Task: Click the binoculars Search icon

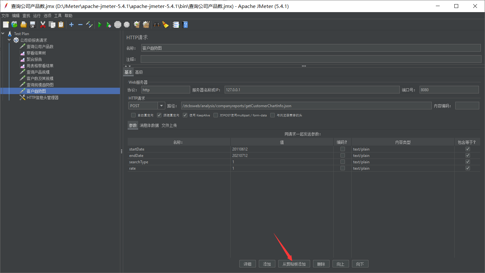Action: 156,25
